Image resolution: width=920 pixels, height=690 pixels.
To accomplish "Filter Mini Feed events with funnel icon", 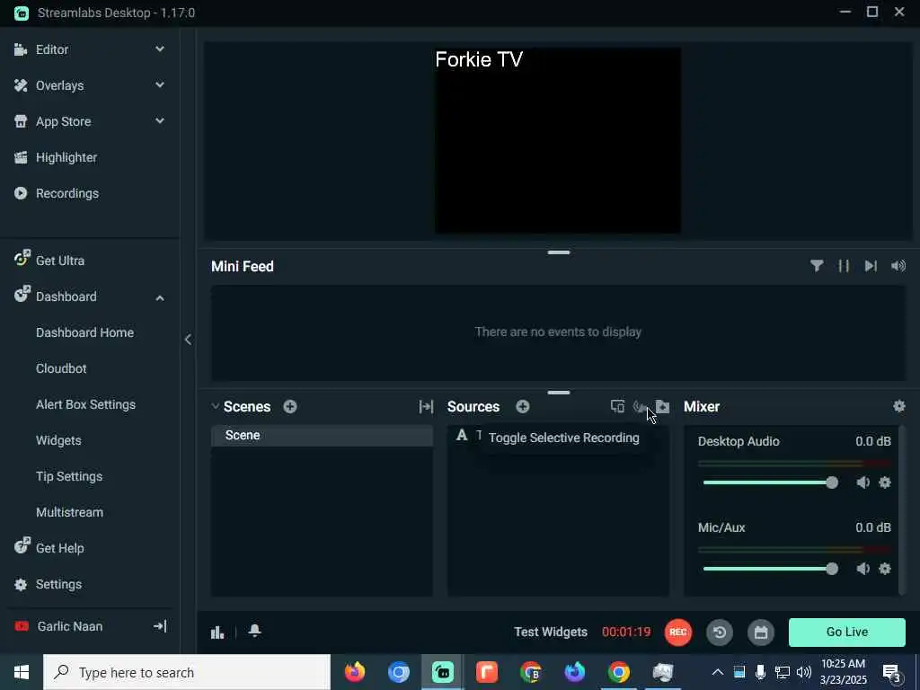I will tap(816, 266).
